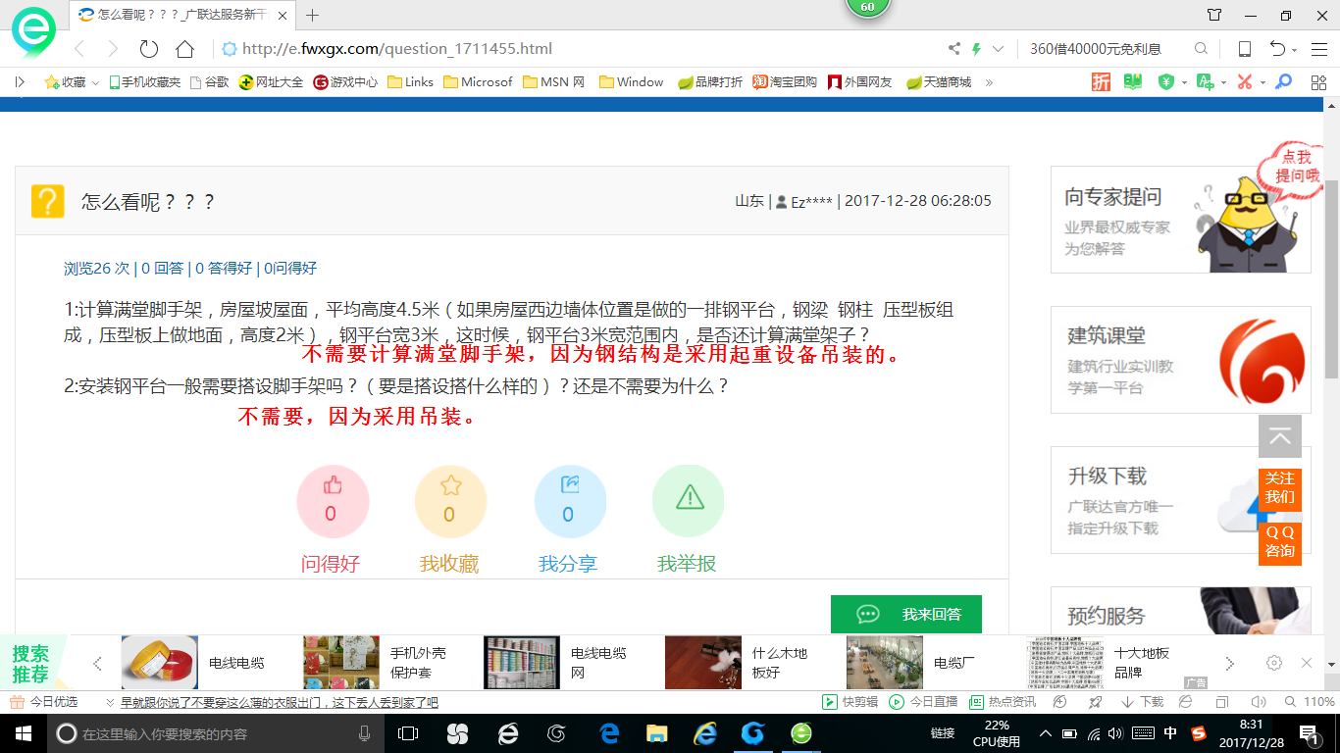Open the browser main menu hamburger

pos(1317,49)
